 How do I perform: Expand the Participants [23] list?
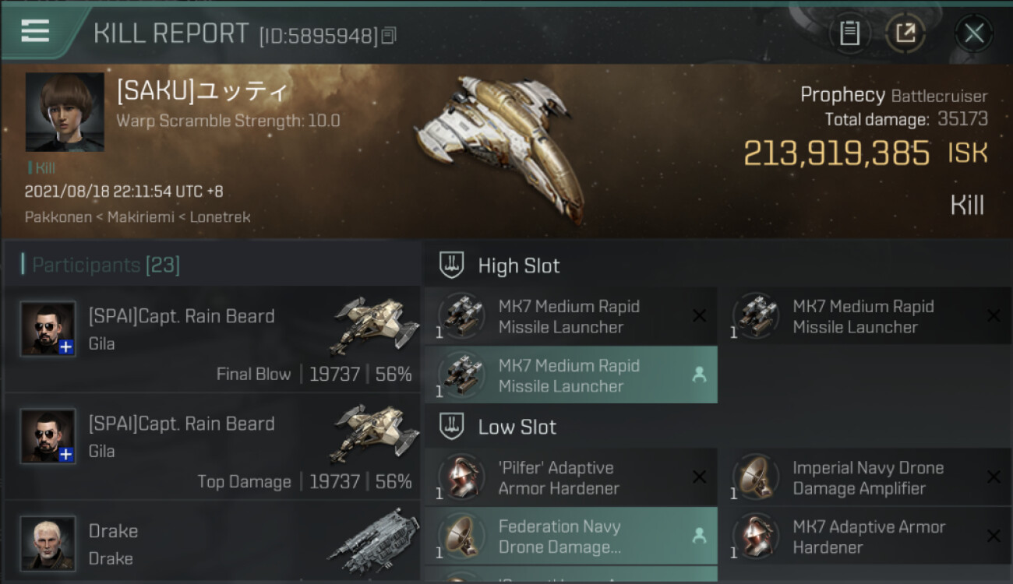105,266
